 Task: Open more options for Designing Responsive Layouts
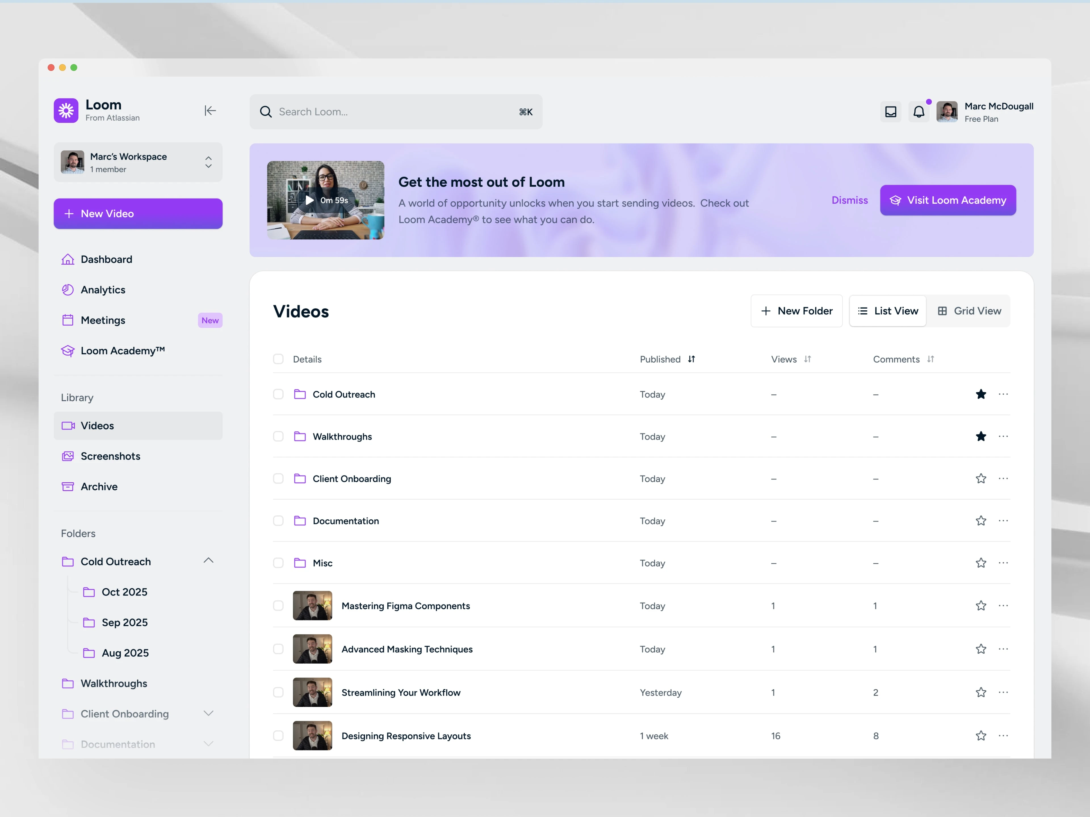[x=1003, y=736]
